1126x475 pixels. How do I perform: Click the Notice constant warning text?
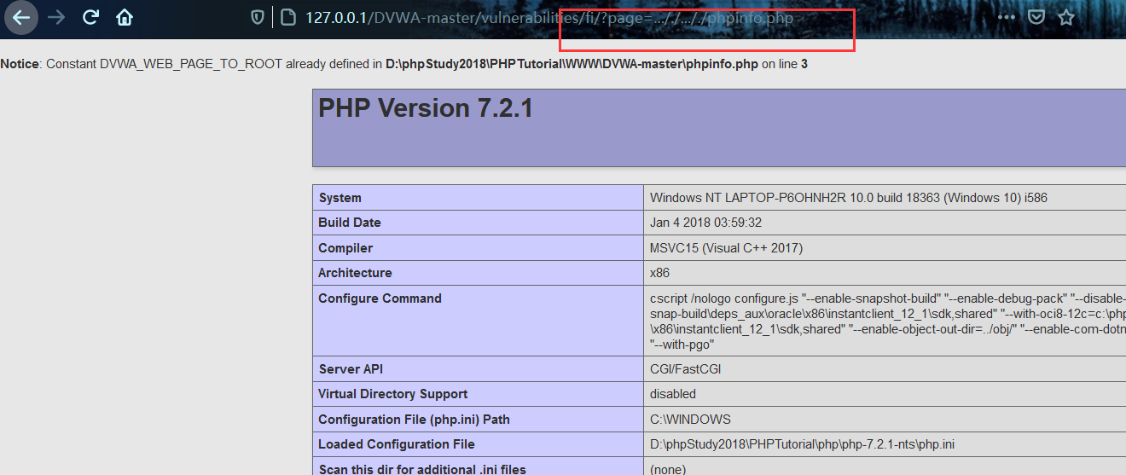point(404,64)
